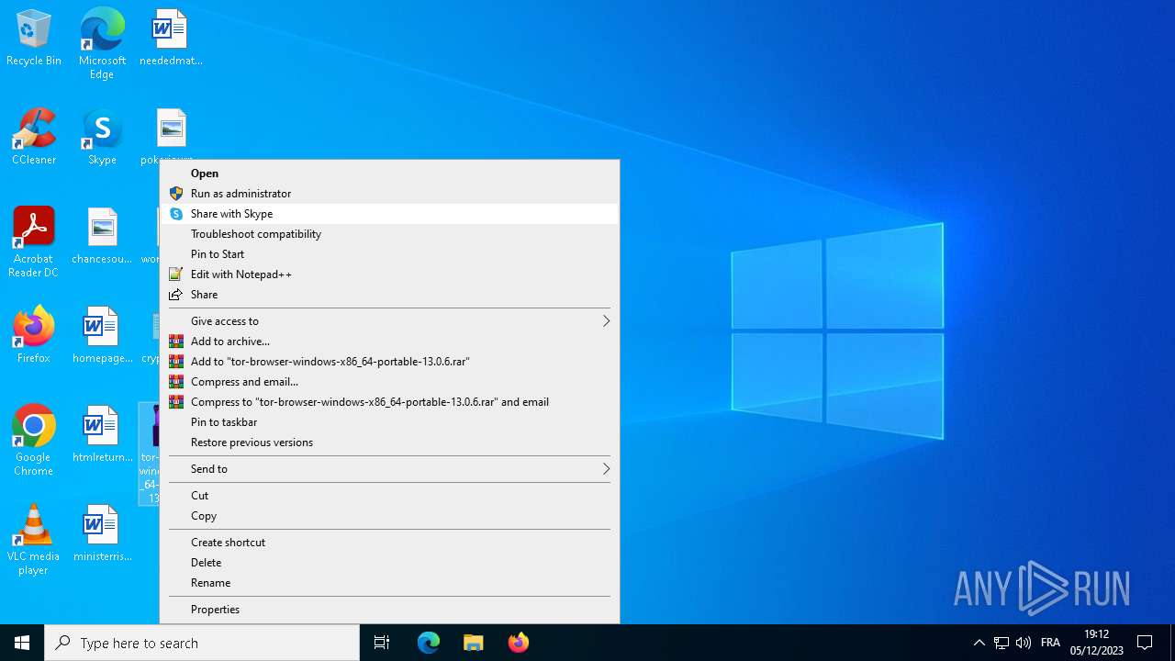The image size is (1175, 661).
Task: Open File Explorer from the taskbar
Action: tap(474, 643)
